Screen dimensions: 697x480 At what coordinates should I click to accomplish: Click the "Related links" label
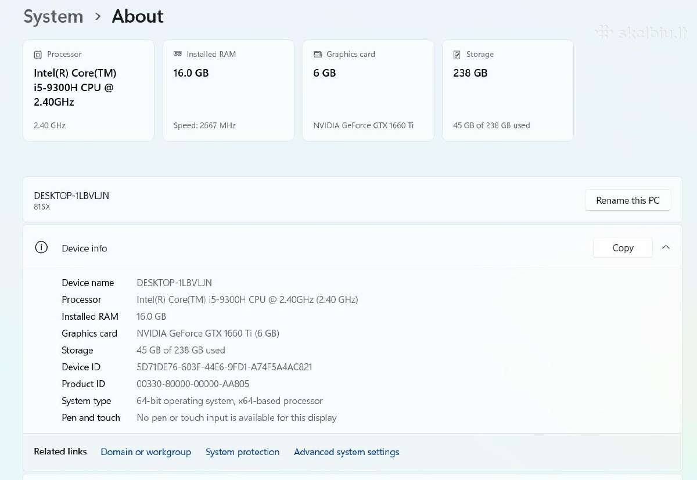(x=60, y=452)
